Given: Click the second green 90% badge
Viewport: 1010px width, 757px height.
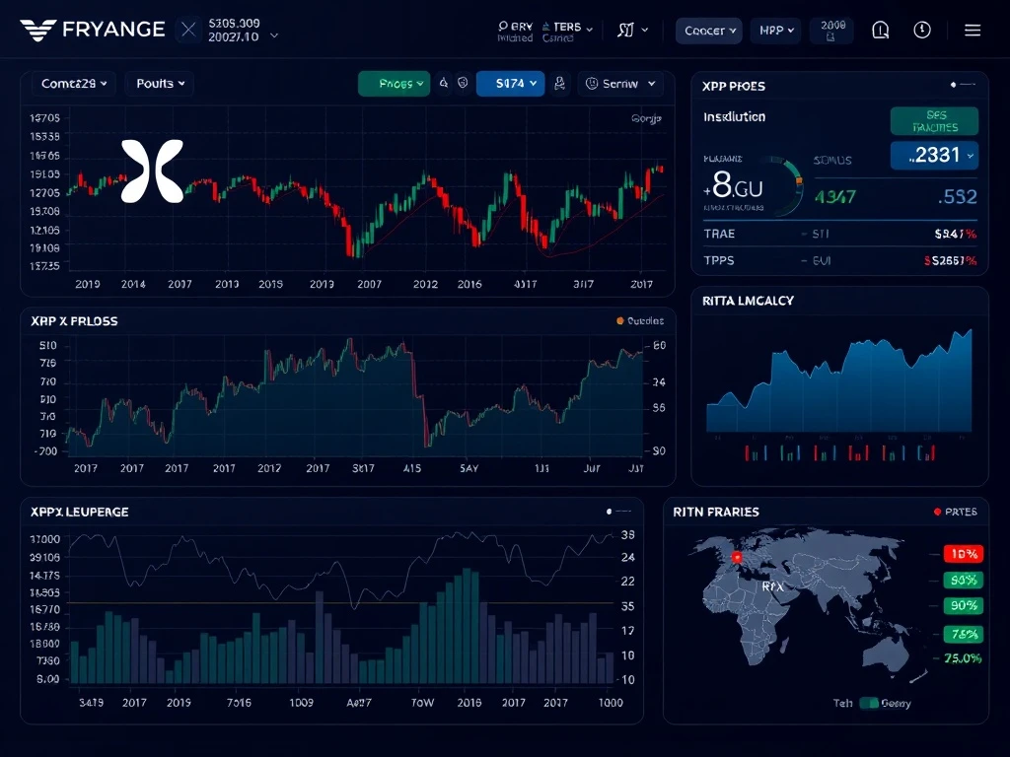Looking at the screenshot, I should [963, 606].
